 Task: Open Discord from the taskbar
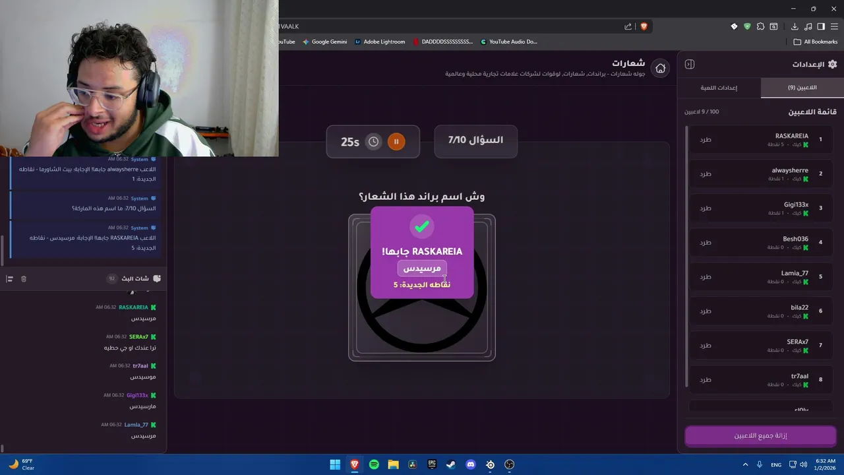(x=471, y=464)
